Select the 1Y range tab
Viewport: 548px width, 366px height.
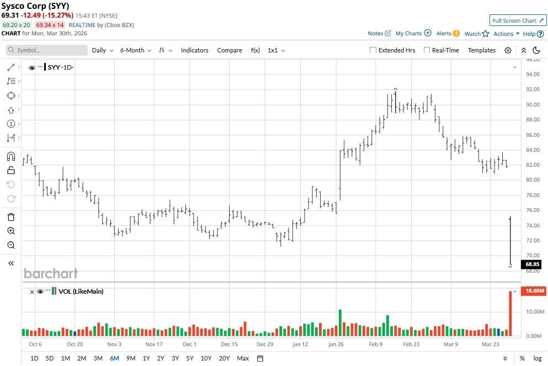tap(146, 358)
